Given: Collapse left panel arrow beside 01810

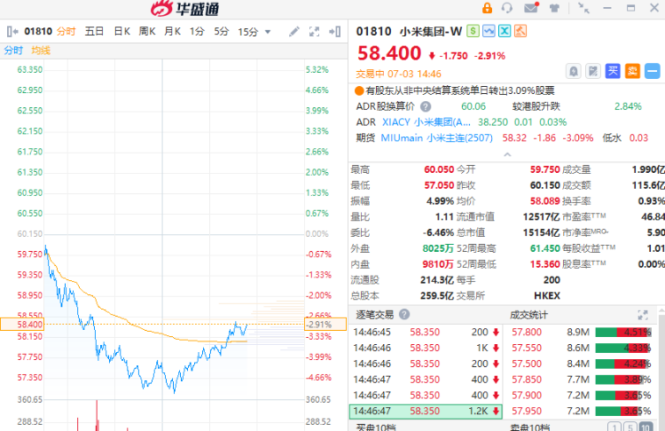Looking at the screenshot, I should 12,31.
